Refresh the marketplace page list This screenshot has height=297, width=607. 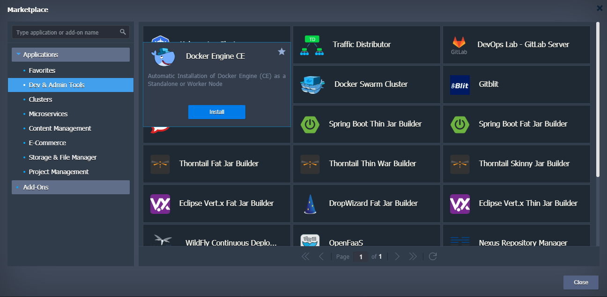[433, 256]
